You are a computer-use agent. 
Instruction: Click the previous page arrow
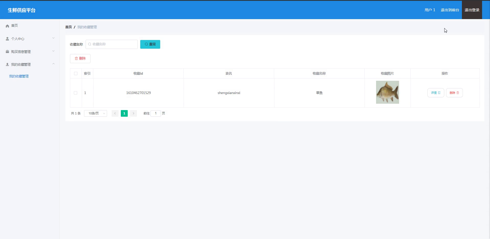coord(115,113)
